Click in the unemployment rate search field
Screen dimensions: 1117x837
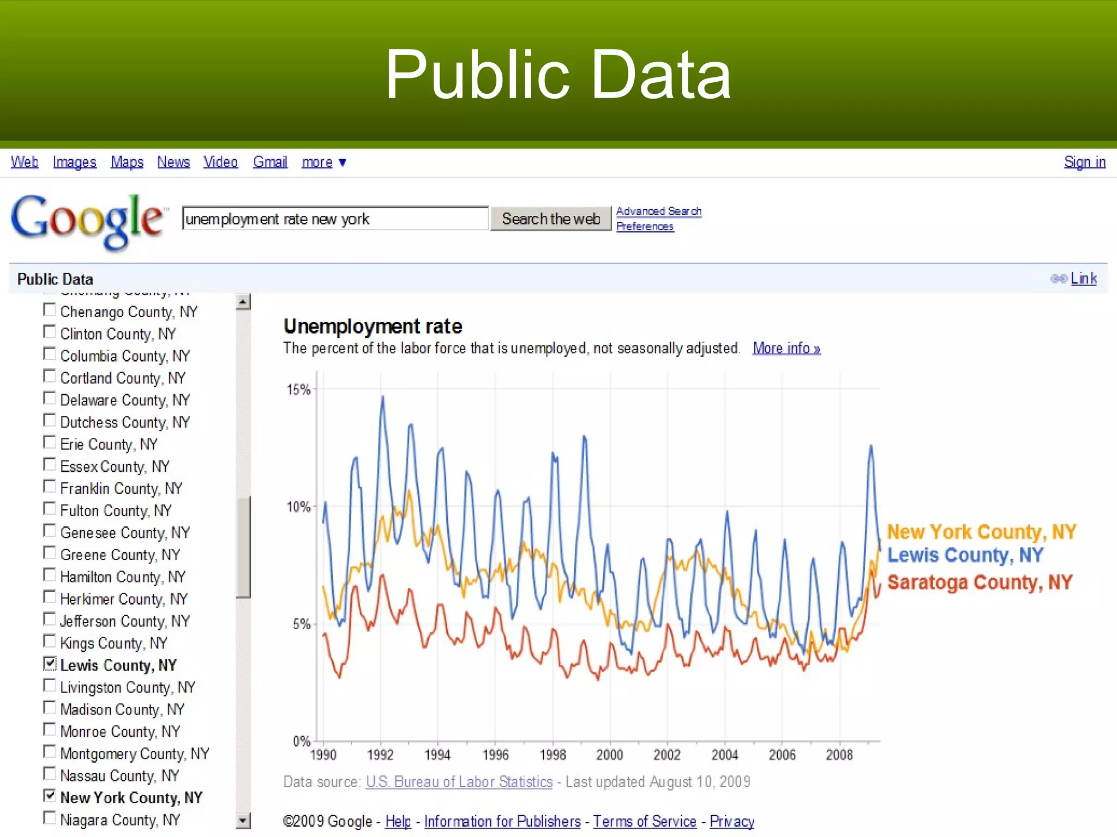pyautogui.click(x=335, y=219)
